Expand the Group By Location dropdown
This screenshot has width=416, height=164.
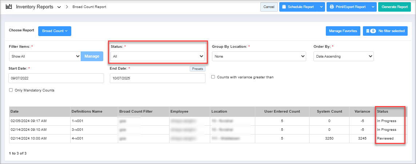(259, 56)
